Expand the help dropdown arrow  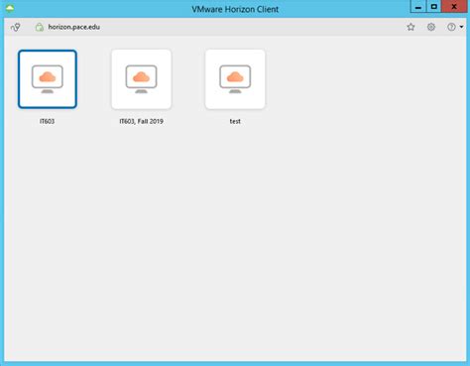pos(461,27)
